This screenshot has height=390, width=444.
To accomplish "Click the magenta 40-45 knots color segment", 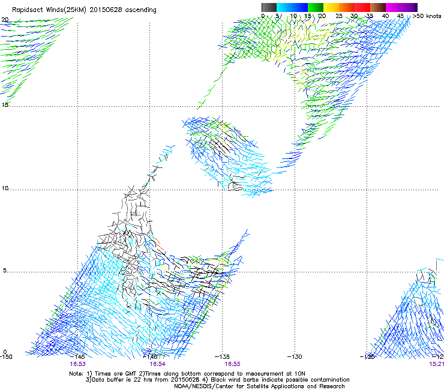I will [394, 7].
